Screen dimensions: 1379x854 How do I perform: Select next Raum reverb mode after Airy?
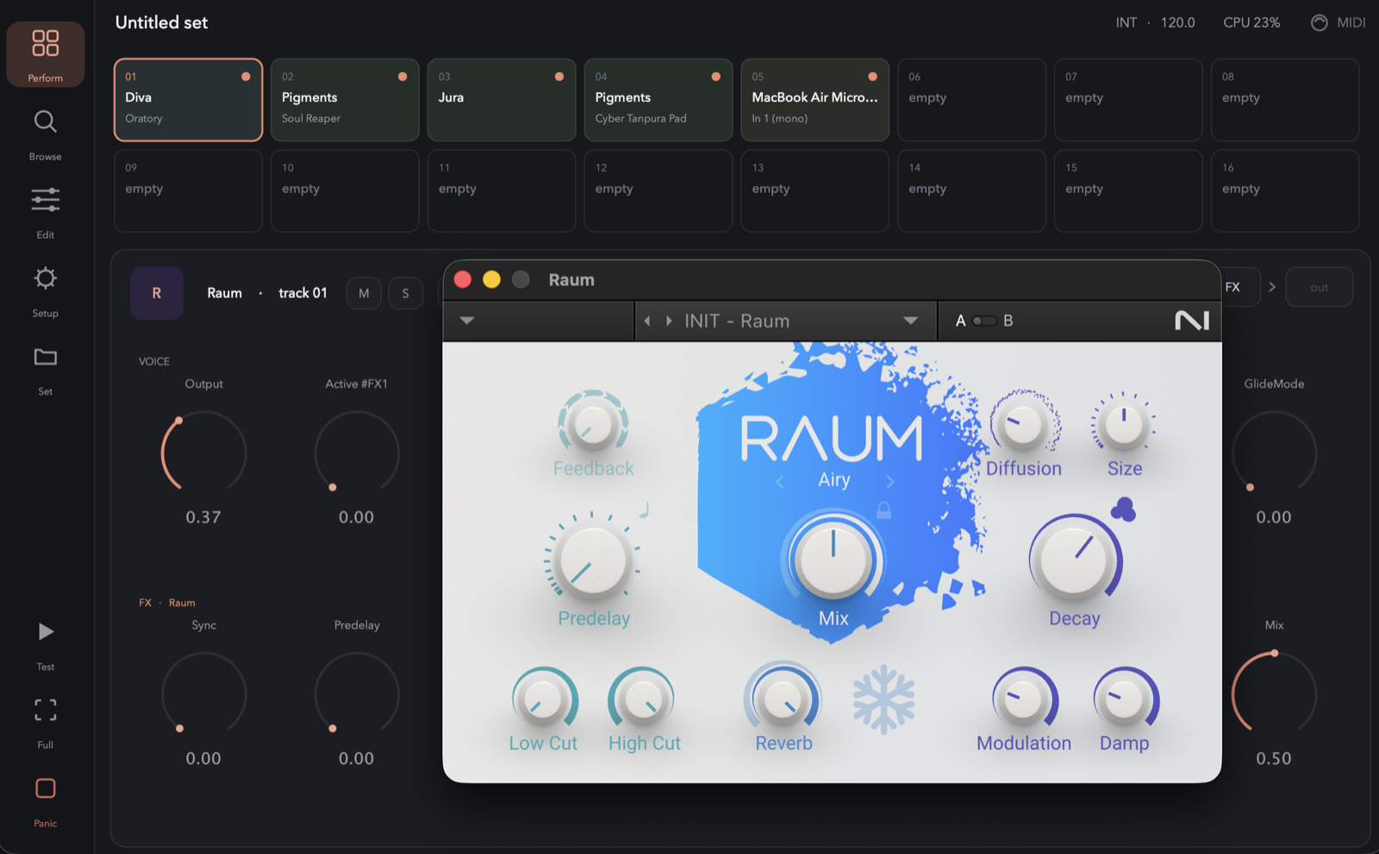click(x=890, y=482)
